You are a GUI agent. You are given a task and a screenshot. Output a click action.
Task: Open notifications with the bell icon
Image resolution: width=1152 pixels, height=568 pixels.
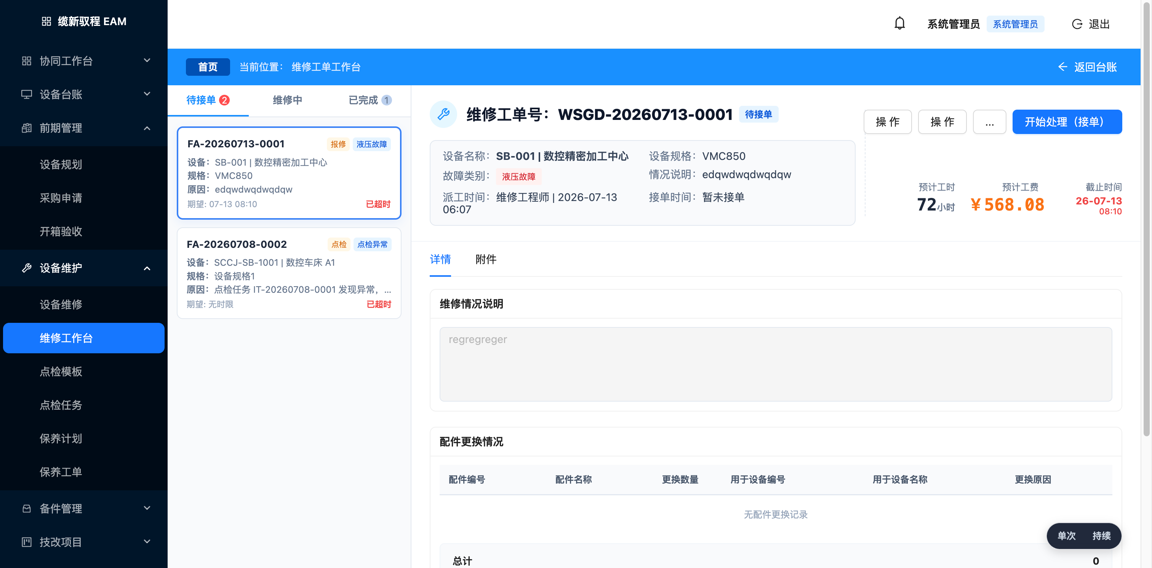(x=899, y=23)
